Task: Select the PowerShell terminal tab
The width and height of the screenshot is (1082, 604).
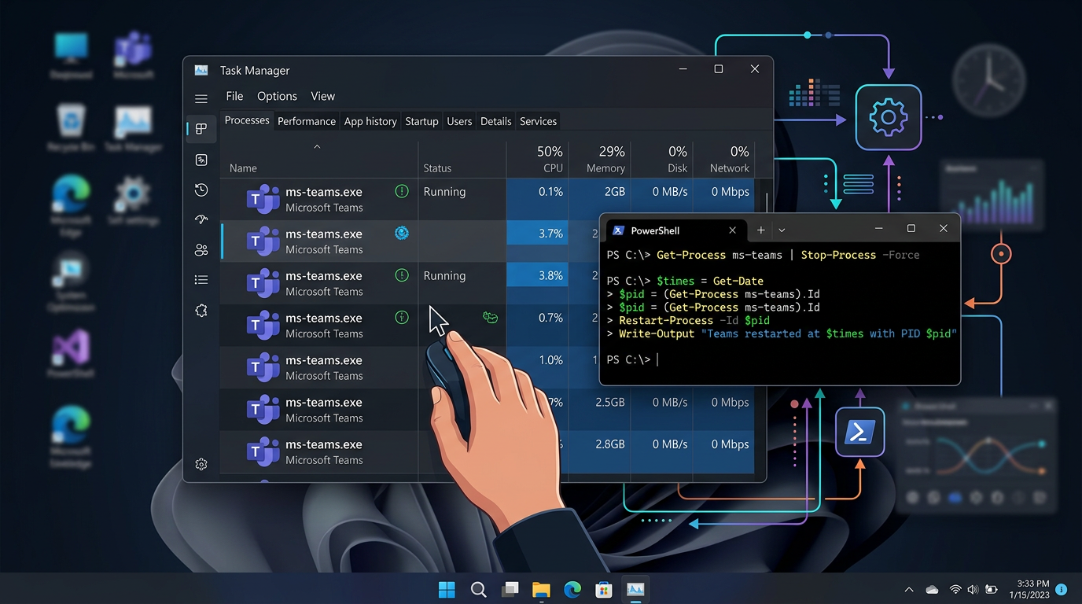Action: [675, 230]
